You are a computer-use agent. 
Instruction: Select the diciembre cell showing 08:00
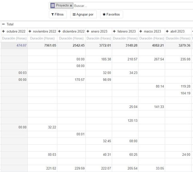click(71, 66)
